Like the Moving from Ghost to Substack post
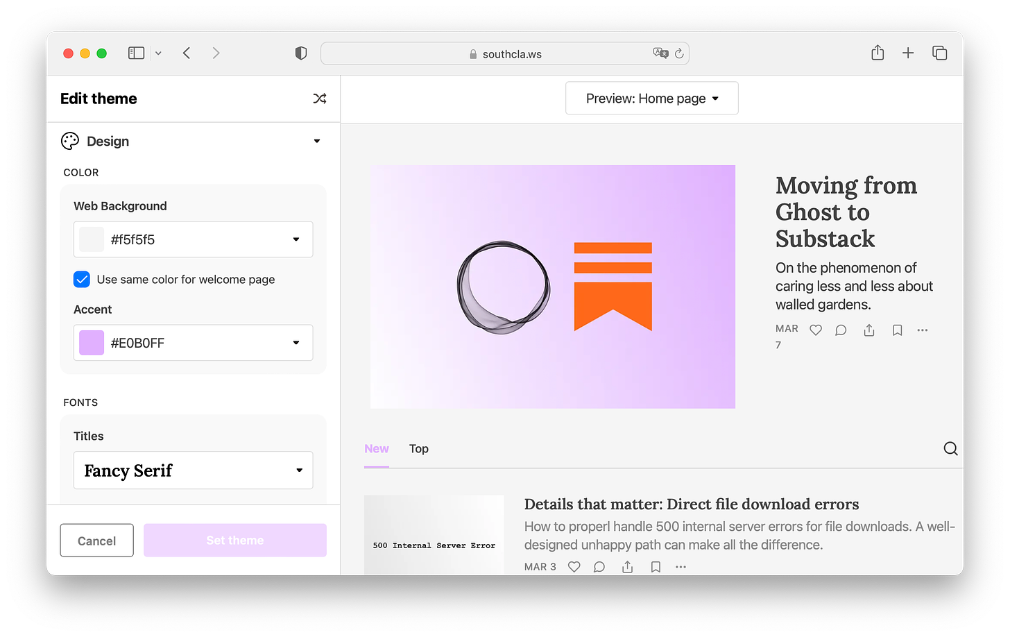The height and width of the screenshot is (637, 1010). [816, 330]
